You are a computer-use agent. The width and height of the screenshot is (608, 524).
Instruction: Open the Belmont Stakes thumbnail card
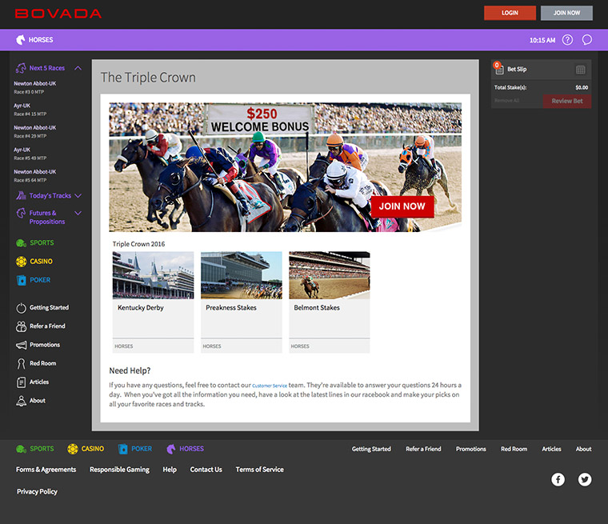[329, 302]
